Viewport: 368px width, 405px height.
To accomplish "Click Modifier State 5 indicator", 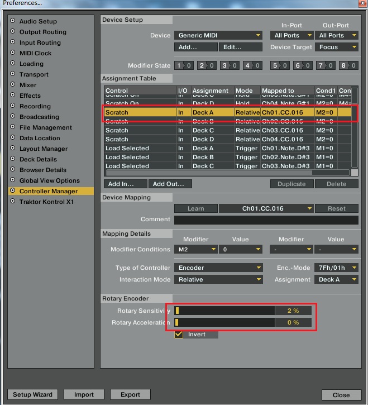I will click(x=280, y=65).
